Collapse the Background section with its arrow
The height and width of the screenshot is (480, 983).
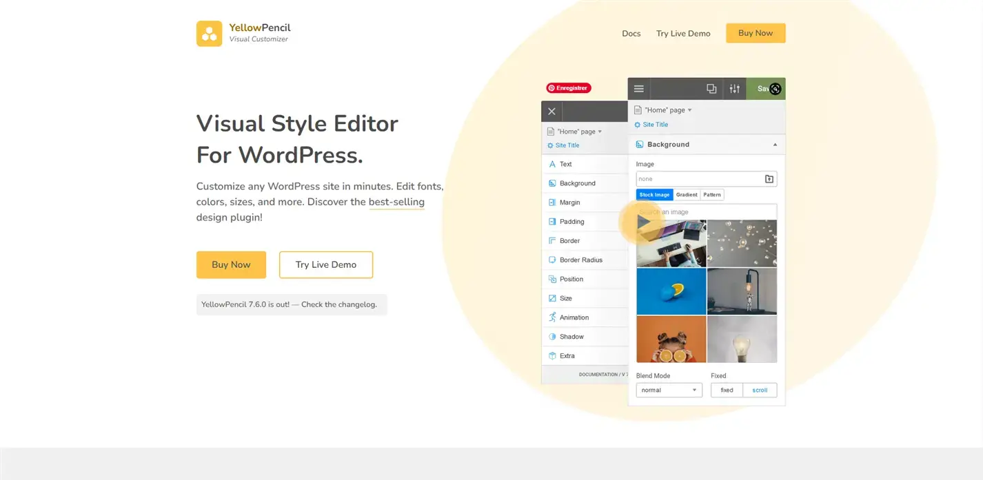tap(775, 145)
